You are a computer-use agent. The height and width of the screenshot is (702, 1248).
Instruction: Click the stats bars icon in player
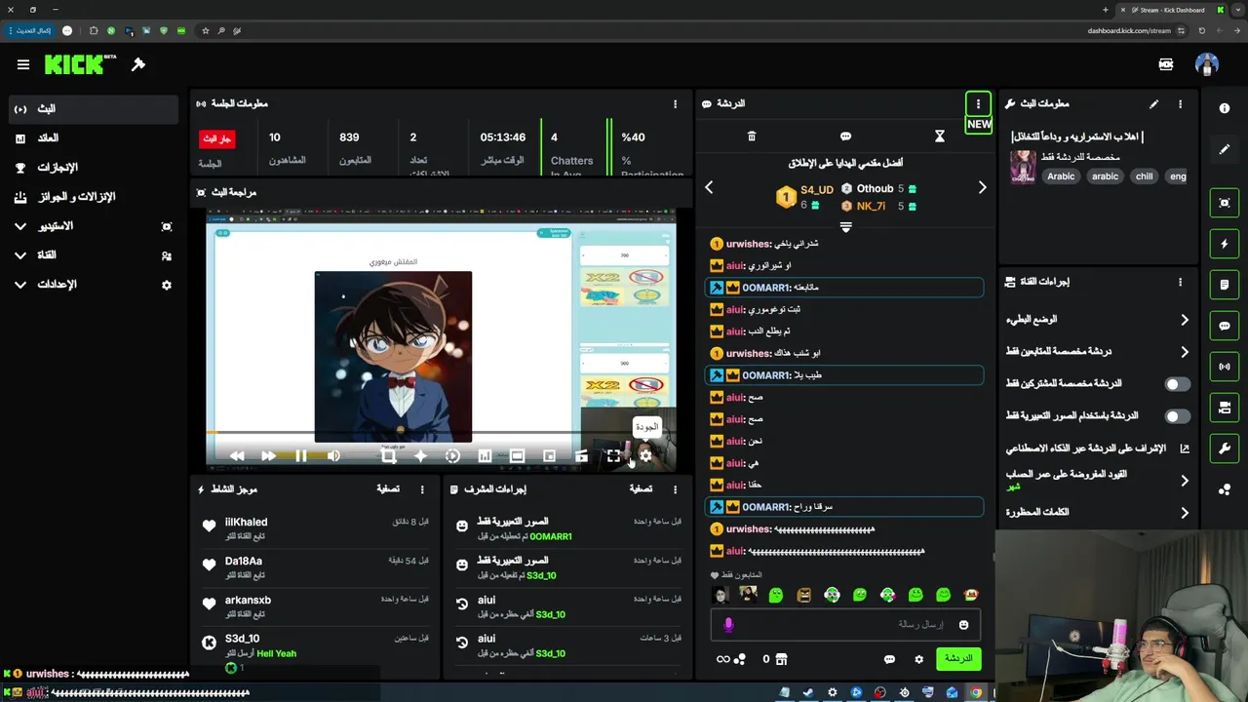[485, 455]
